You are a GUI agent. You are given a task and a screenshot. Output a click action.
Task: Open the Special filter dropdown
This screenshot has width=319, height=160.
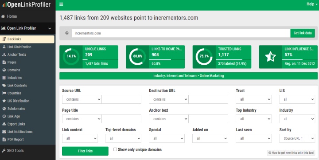click(167, 138)
